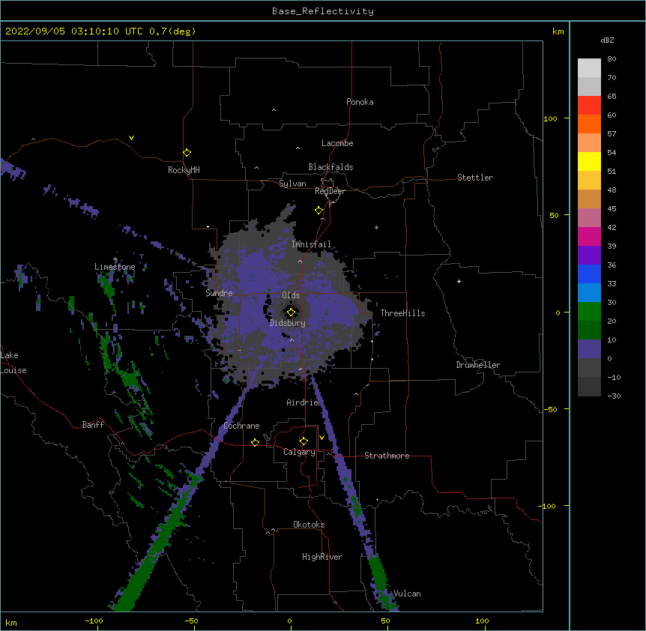Click the Strathmore town label

[x=387, y=456]
